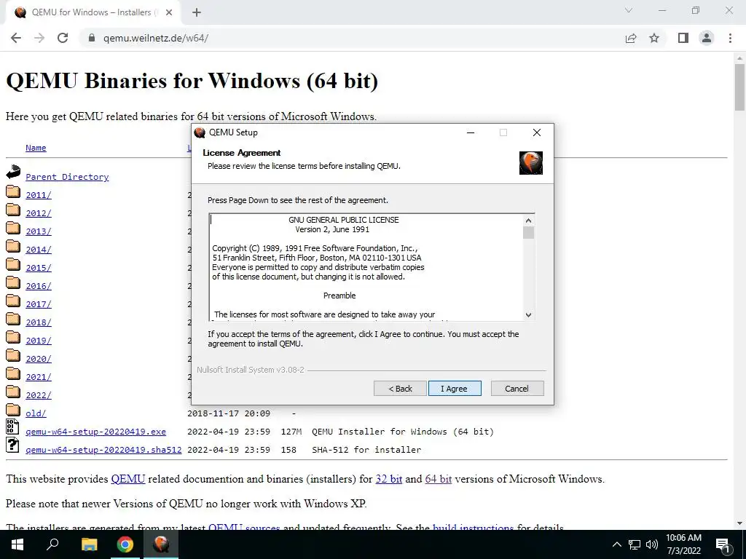Open taskbar search magnifier

pos(52,544)
